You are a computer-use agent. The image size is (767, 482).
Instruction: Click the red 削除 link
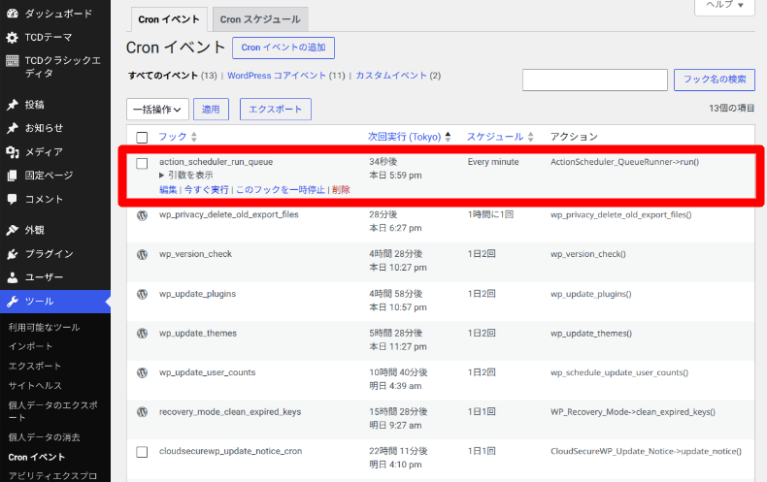pos(341,190)
